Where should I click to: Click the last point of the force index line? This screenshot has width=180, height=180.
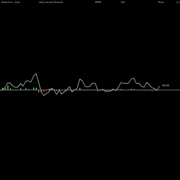point(159,86)
